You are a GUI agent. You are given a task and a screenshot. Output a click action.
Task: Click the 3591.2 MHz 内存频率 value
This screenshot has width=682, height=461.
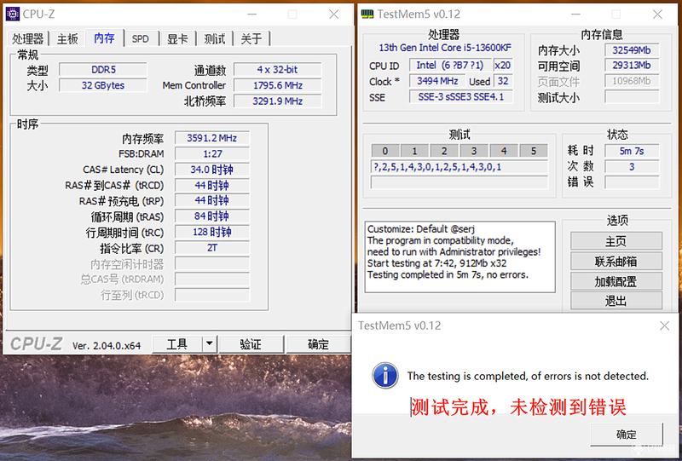tap(211, 138)
